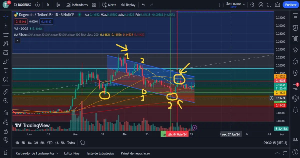Open the object tree layers panel
Screen dimensions: 300x158
[x=295, y=50]
